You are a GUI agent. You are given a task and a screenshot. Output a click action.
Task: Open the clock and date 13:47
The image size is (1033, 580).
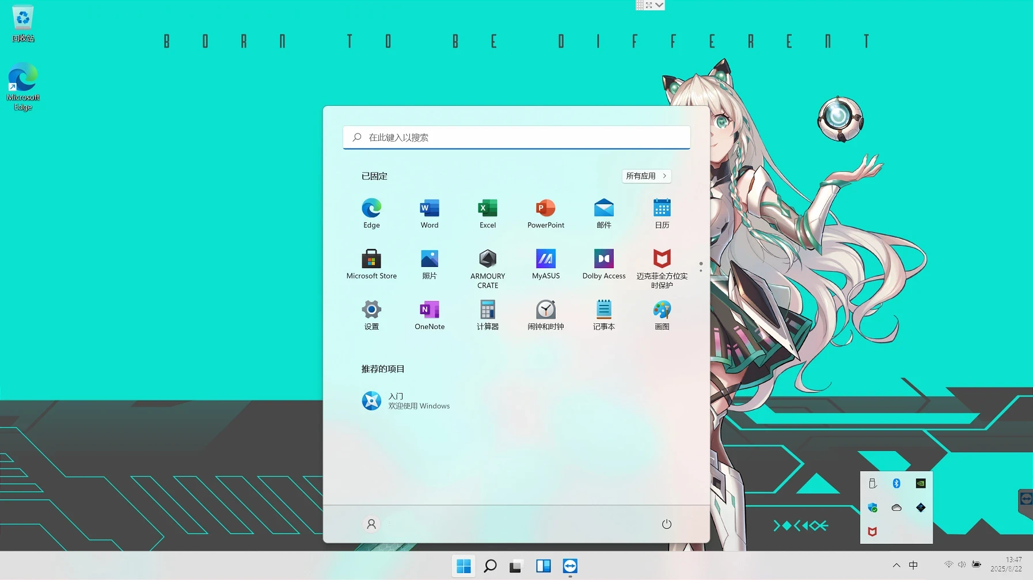[x=1007, y=564]
